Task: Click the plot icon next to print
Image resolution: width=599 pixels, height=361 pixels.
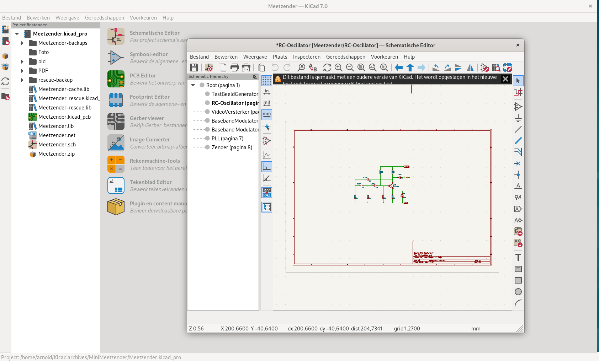Action: pos(246,68)
